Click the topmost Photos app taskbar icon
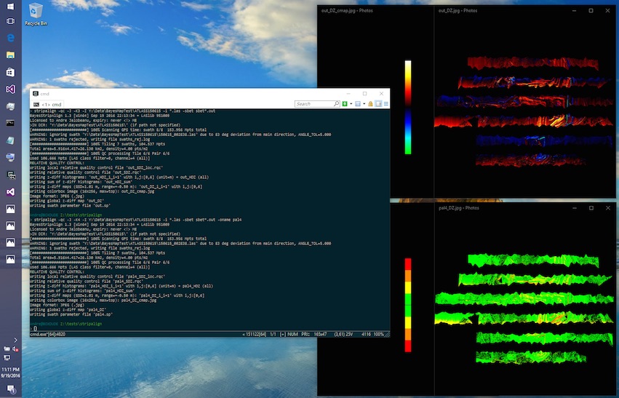The height and width of the screenshot is (398, 619). click(x=11, y=209)
